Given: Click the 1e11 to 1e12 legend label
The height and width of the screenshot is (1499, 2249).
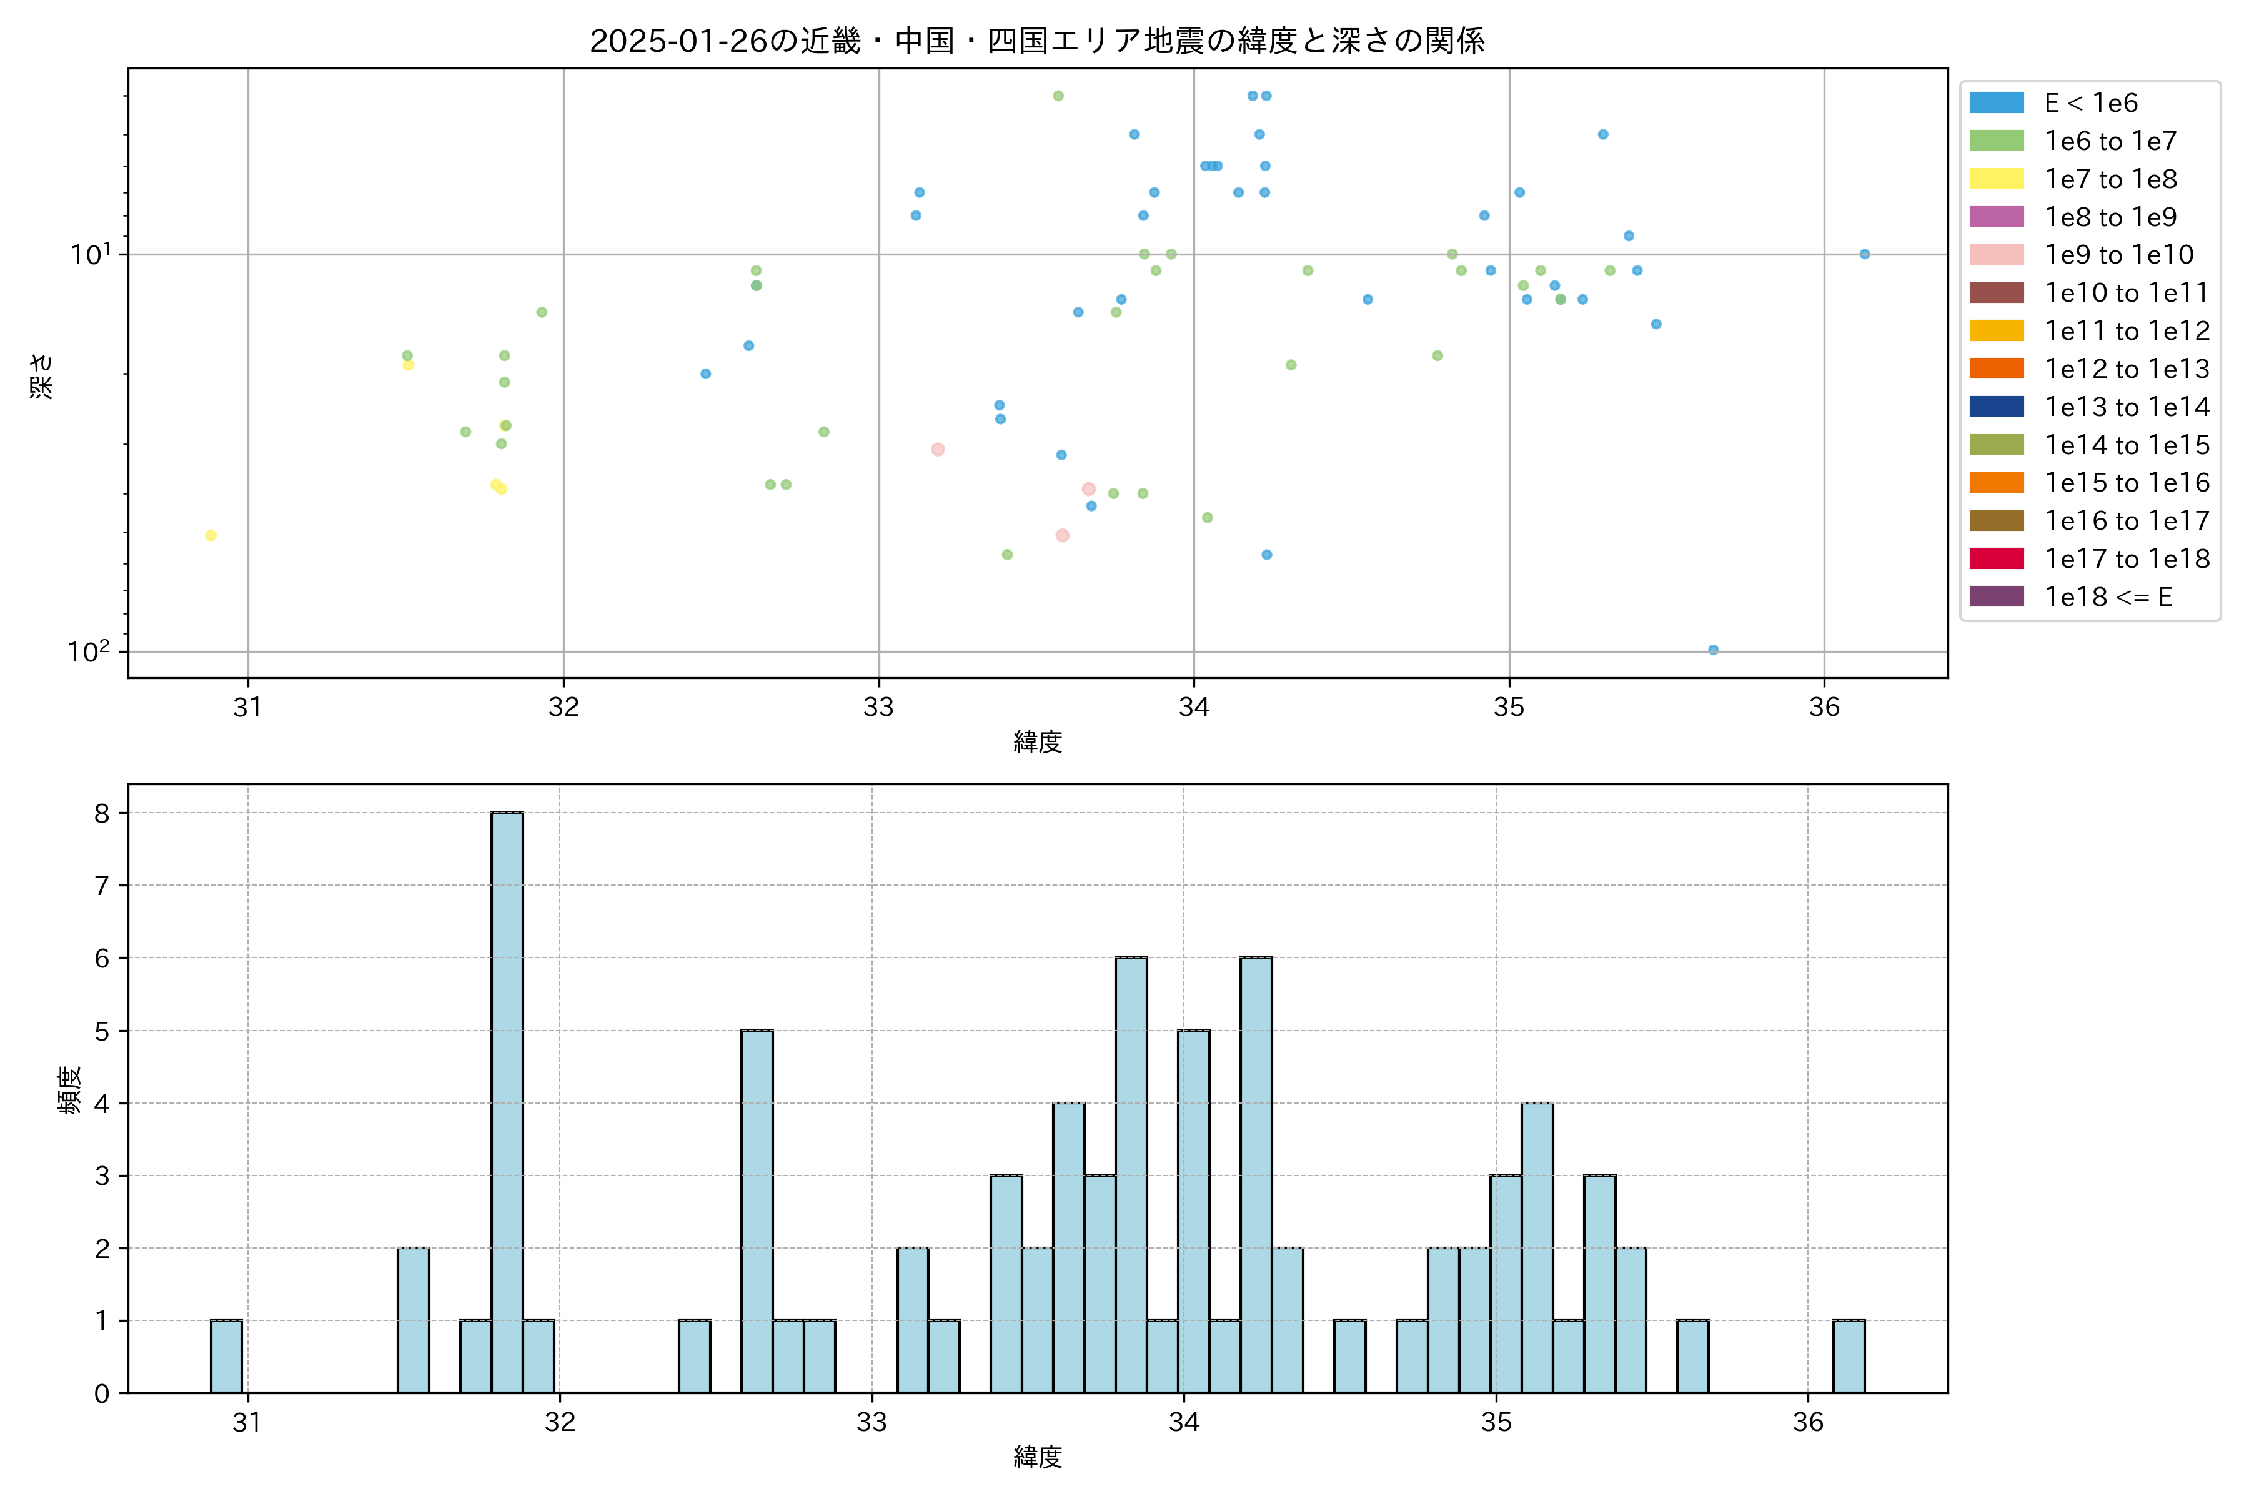Looking at the screenshot, I should coord(2127,331).
